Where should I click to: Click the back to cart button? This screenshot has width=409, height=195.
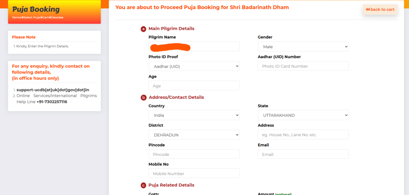(x=380, y=10)
